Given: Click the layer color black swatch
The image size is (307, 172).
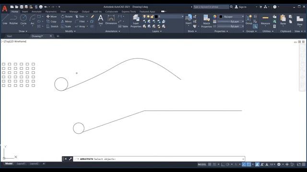Looking at the screenshot, I should pos(156,17).
